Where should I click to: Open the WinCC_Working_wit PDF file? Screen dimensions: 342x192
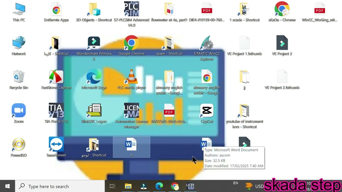coord(320,12)
